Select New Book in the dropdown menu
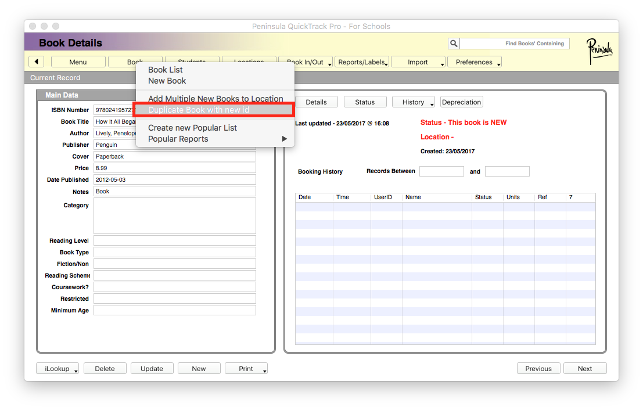This screenshot has height=410, width=643. pyautogui.click(x=167, y=81)
